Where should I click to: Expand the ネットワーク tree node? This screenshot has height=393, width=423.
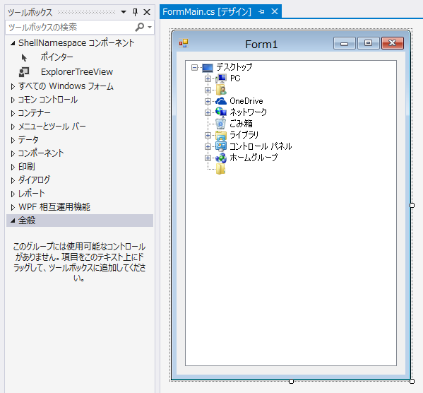[208, 112]
